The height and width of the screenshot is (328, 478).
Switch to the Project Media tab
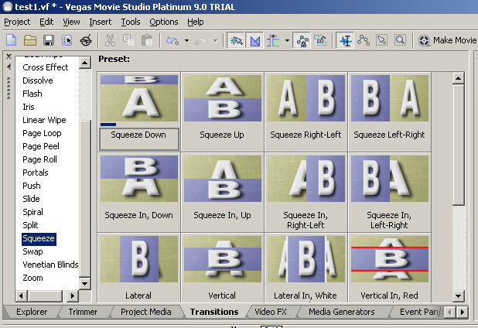145,312
